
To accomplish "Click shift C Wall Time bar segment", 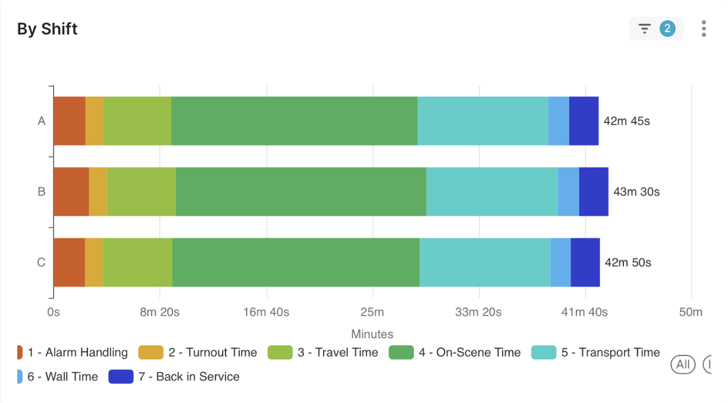I will click(560, 262).
